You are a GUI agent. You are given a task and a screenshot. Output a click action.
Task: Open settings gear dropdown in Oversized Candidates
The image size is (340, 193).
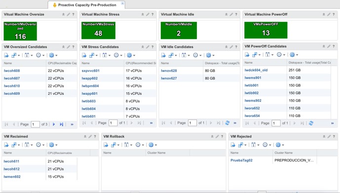click(x=53, y=55)
